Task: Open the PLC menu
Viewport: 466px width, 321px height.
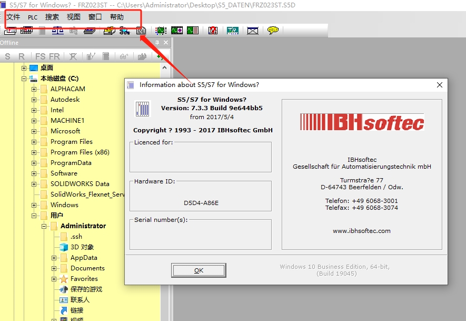Action: click(33, 17)
